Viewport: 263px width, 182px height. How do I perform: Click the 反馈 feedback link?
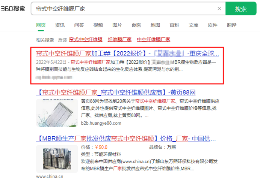(62, 40)
